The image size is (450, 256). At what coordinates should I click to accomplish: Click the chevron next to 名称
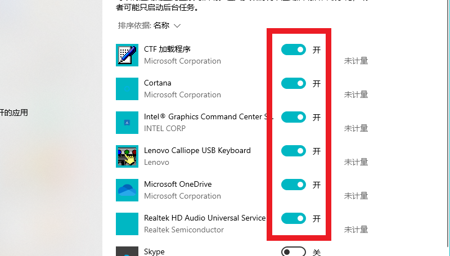click(177, 26)
